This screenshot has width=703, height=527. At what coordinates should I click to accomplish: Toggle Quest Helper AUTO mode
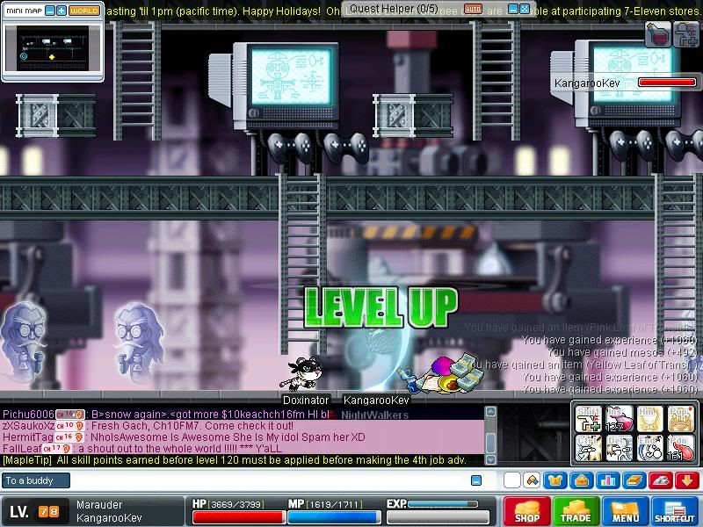click(473, 9)
